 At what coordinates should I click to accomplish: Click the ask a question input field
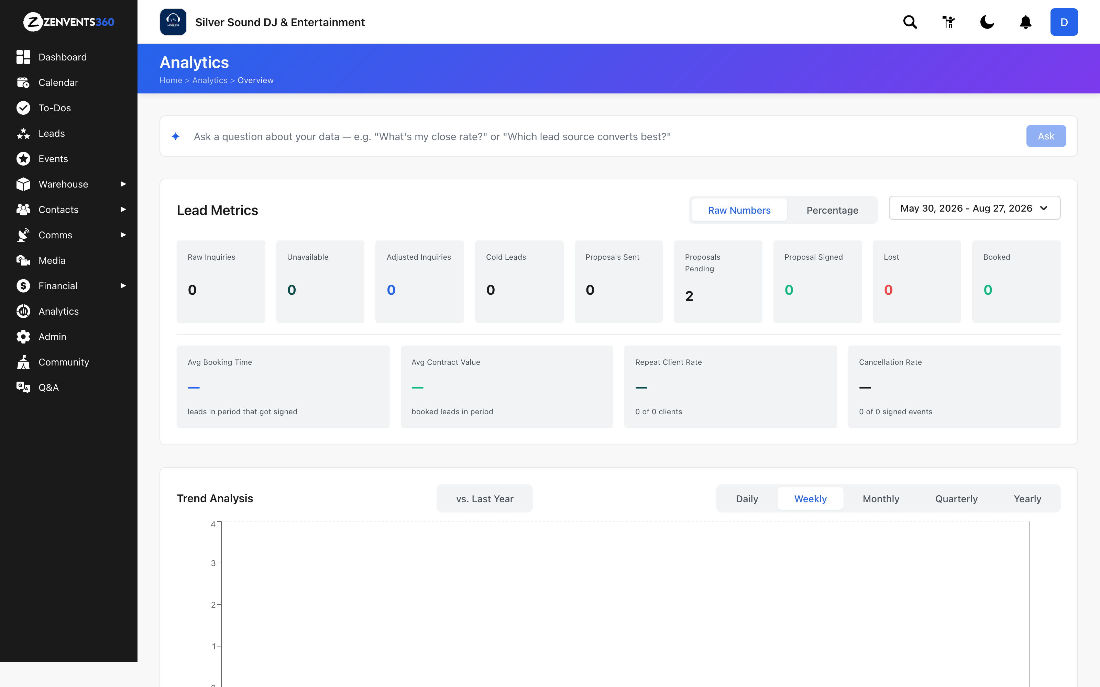pos(605,136)
